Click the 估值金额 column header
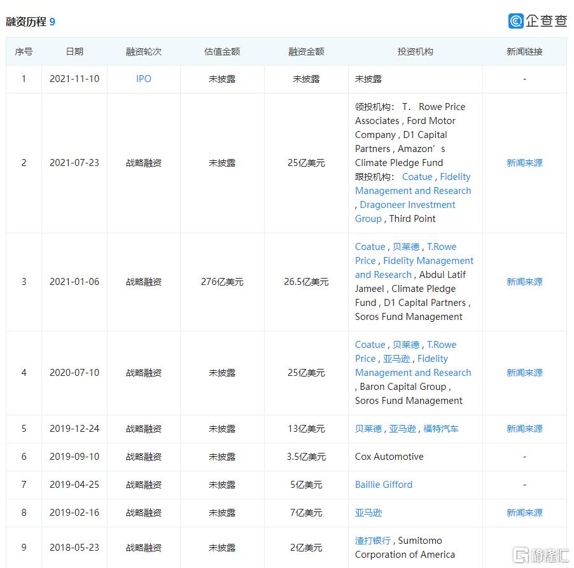Image resolution: width=574 pixels, height=568 pixels. [x=222, y=52]
